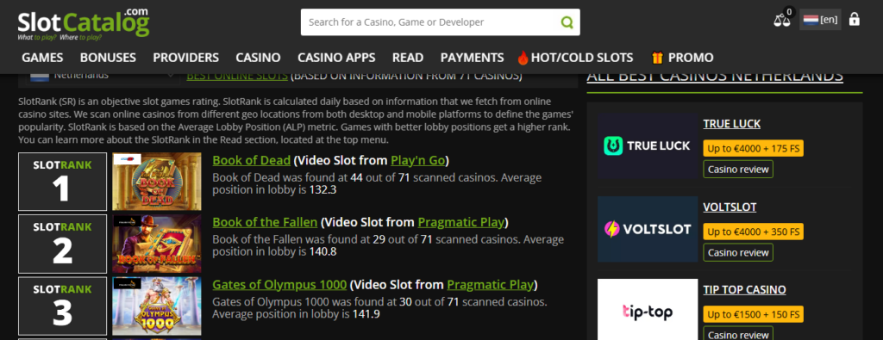Click the average lobby position 141.9 value
Image resolution: width=883 pixels, height=340 pixels.
pos(366,314)
